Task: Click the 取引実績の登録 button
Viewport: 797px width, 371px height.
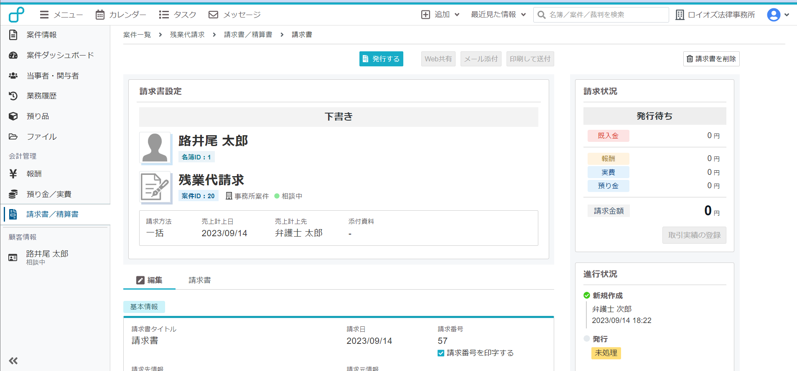Action: click(x=694, y=235)
